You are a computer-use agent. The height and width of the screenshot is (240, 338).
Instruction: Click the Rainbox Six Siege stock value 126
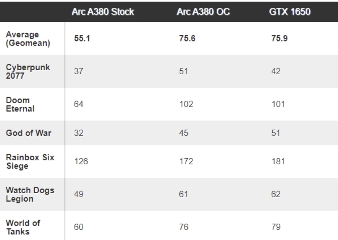tap(81, 161)
